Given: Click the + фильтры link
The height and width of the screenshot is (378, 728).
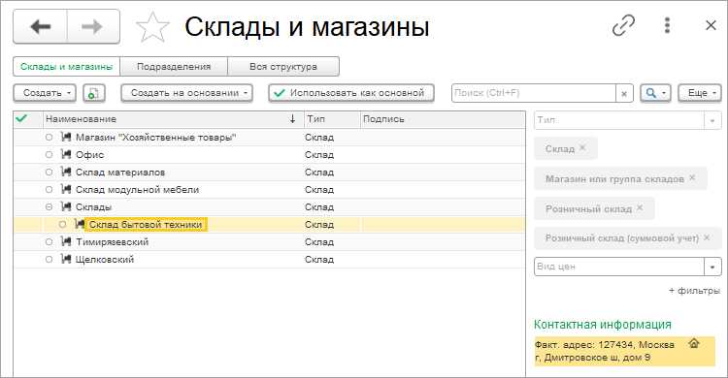Looking at the screenshot, I should [x=694, y=291].
